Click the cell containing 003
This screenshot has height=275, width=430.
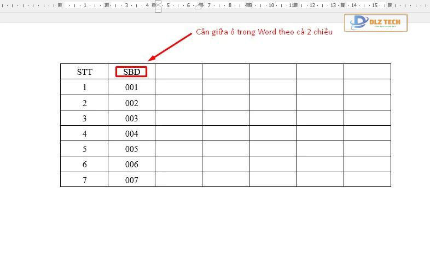coord(131,118)
